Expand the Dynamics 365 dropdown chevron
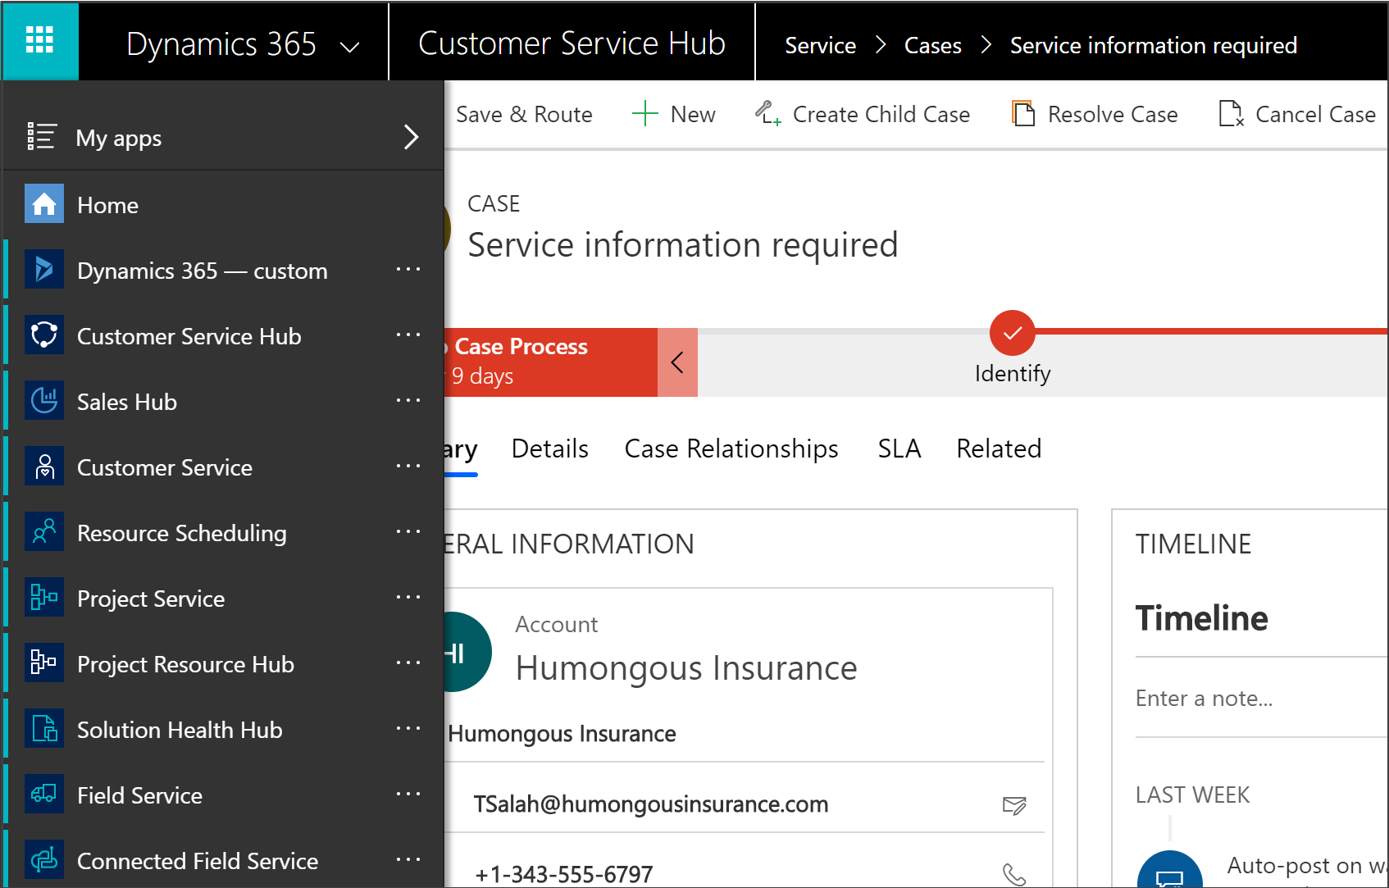 point(350,48)
